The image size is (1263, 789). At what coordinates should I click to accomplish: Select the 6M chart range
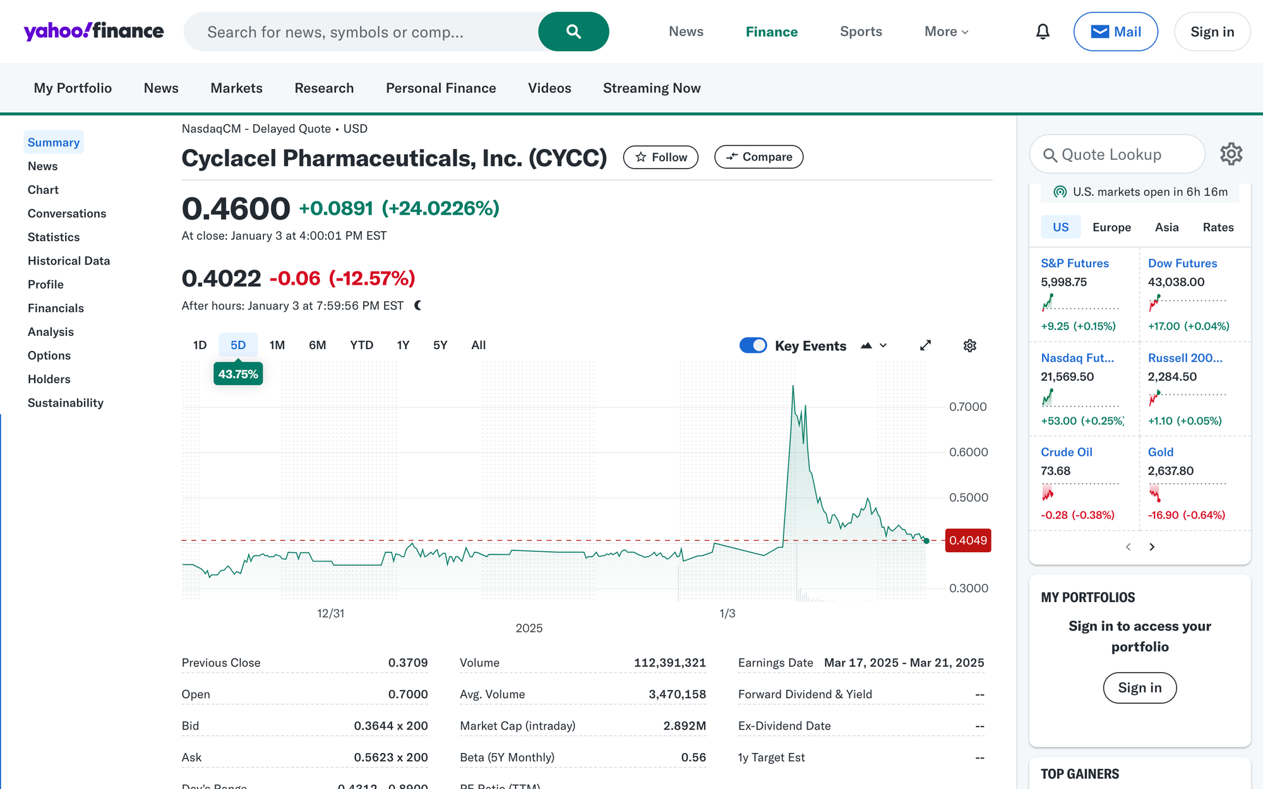coord(317,345)
